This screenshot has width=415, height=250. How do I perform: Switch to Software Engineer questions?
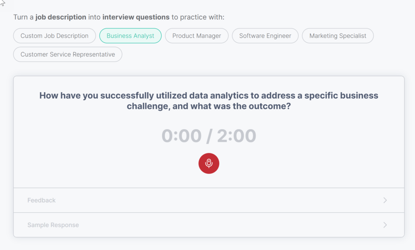[x=265, y=36]
